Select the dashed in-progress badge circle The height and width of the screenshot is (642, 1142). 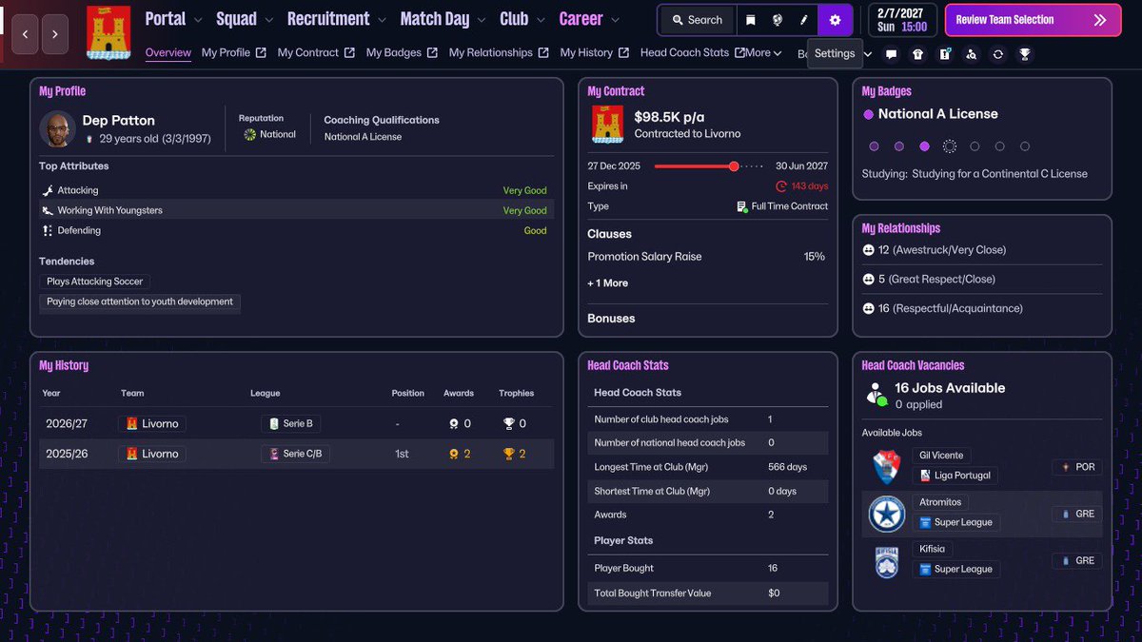pos(949,146)
